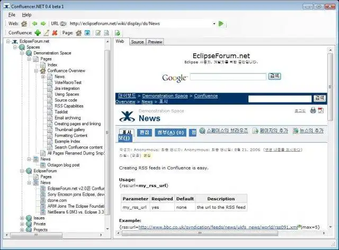Delete the Confluence entry with the red X icon

pos(55,33)
